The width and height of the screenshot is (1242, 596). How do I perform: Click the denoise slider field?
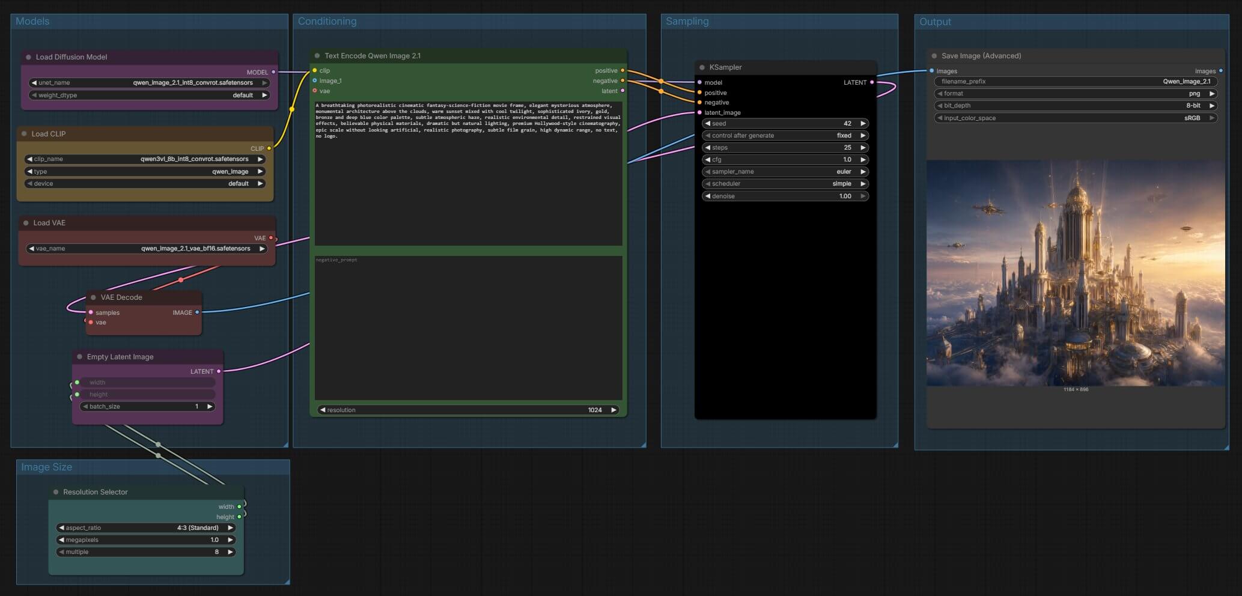pyautogui.click(x=785, y=196)
